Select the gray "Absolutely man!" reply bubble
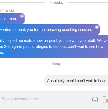108x109 pixels. click(76, 80)
